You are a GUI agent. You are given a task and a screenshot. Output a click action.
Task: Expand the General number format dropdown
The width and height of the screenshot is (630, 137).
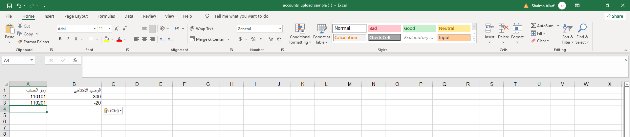280,29
